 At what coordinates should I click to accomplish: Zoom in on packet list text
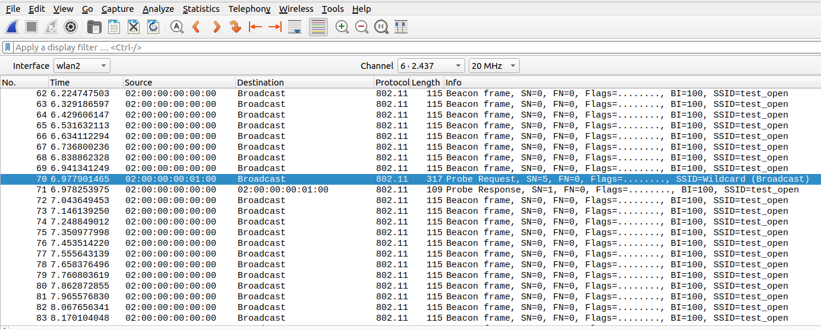(x=342, y=27)
